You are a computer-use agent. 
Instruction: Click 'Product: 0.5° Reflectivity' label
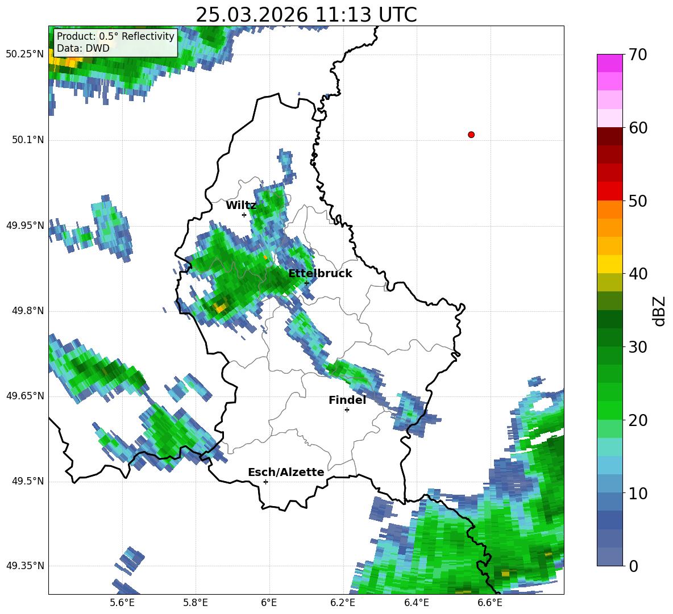pyautogui.click(x=115, y=36)
